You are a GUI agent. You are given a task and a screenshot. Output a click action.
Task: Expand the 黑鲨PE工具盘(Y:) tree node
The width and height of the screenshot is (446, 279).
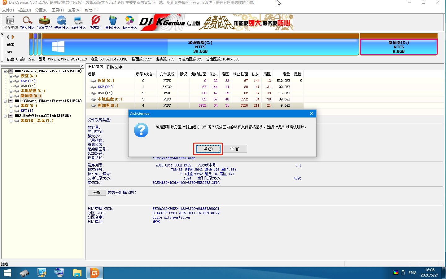[11, 121]
